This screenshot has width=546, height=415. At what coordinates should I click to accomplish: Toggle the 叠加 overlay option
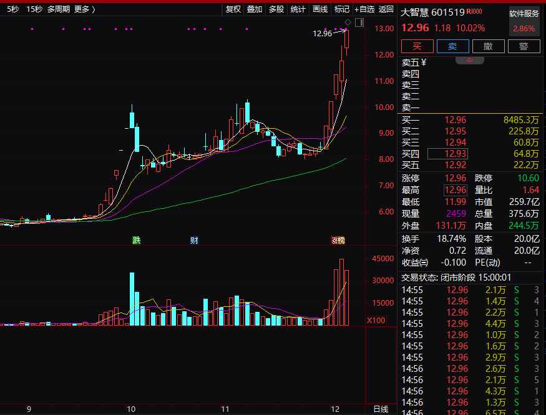pos(255,9)
